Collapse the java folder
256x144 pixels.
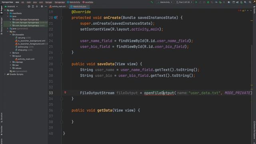point(8,16)
